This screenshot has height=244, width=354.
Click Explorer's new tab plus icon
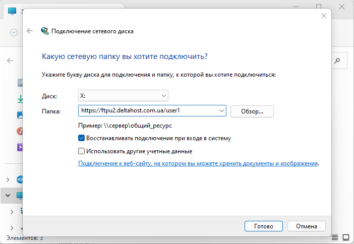(x=14, y=32)
